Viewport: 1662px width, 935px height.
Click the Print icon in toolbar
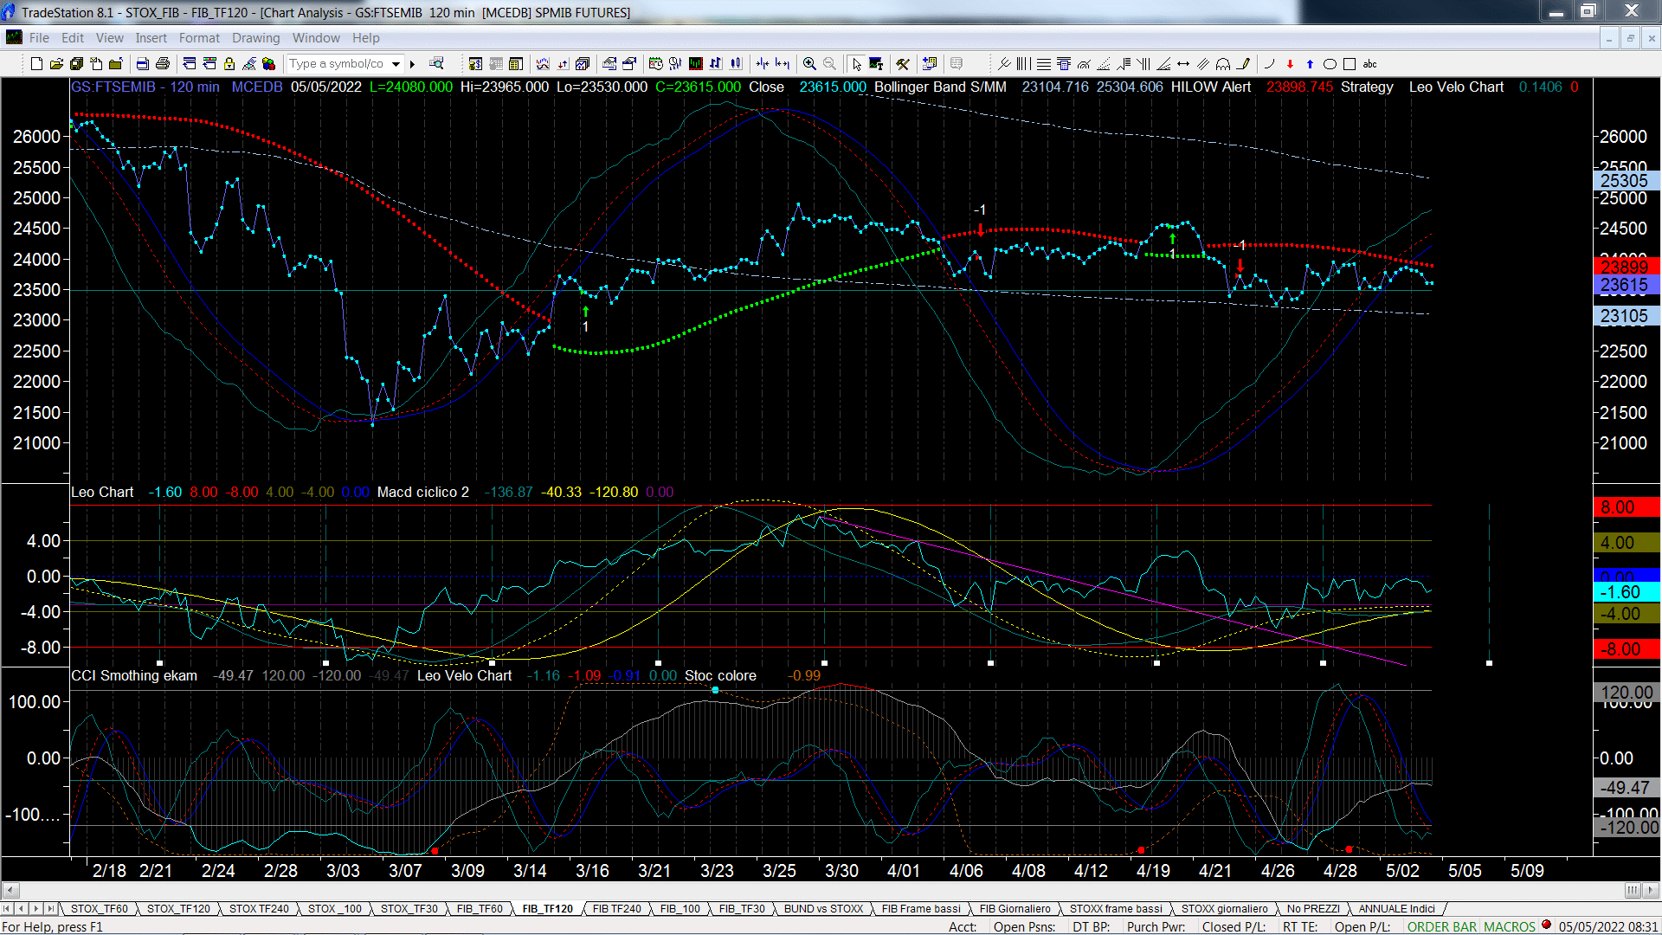(162, 64)
